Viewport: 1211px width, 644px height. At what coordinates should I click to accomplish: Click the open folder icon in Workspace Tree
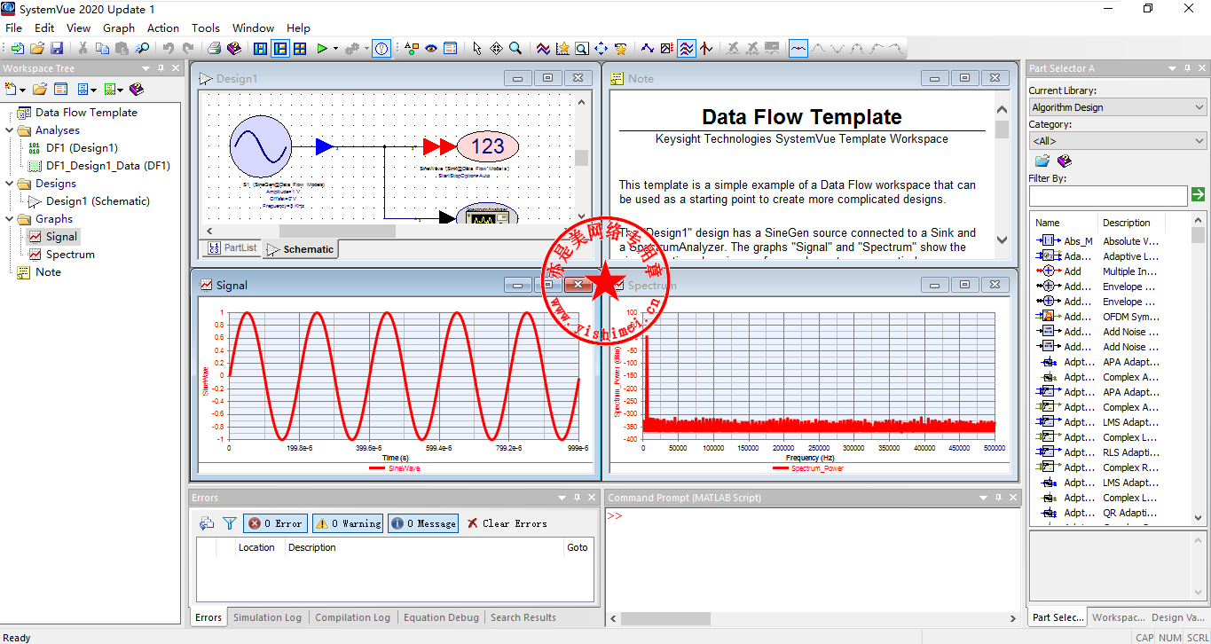click(x=40, y=89)
